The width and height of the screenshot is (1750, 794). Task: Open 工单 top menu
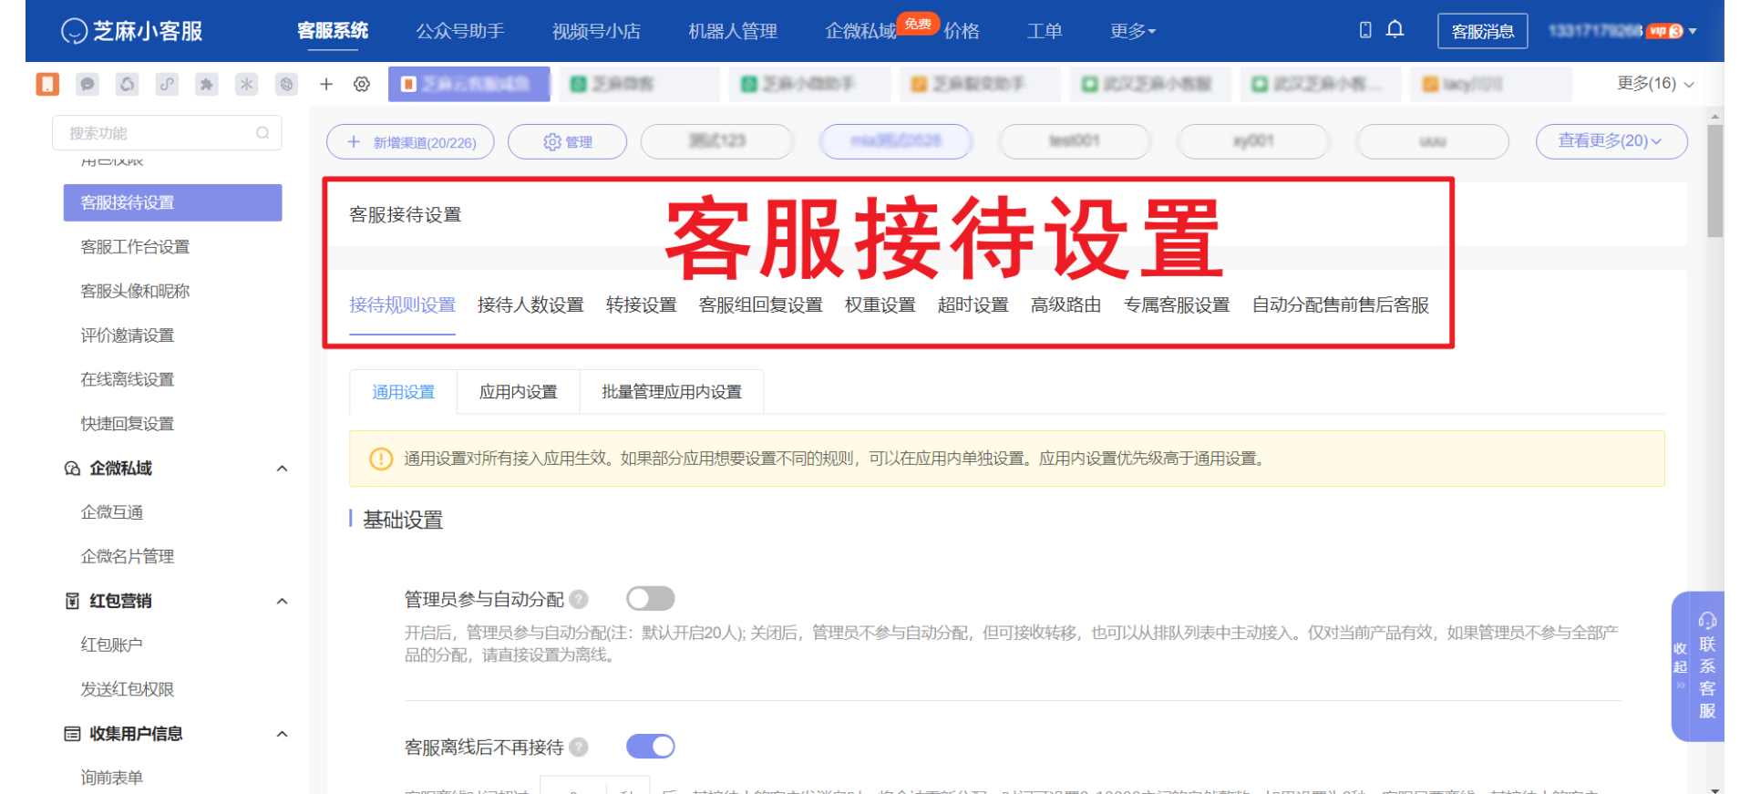click(1045, 31)
